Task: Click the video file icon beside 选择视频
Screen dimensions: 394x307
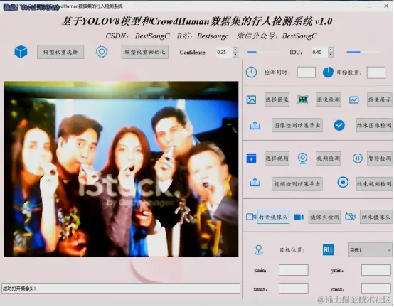Action: click(x=251, y=158)
